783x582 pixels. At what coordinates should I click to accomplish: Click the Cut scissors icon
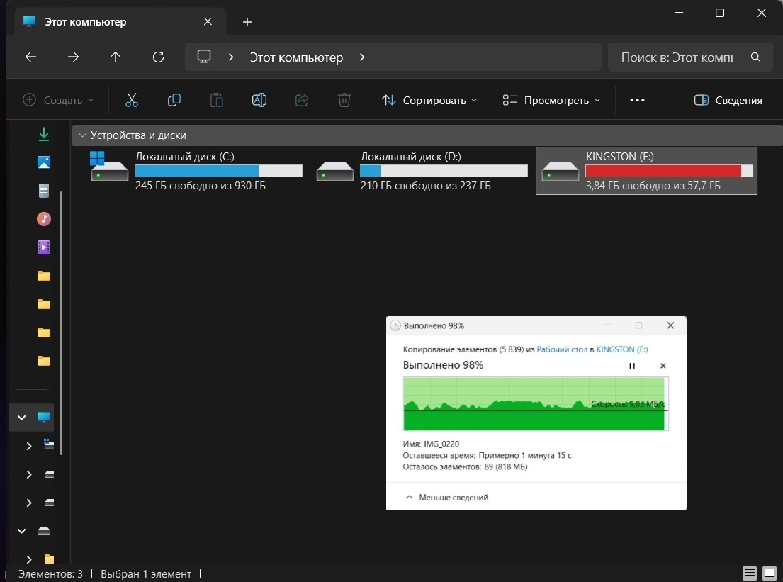[x=132, y=100]
